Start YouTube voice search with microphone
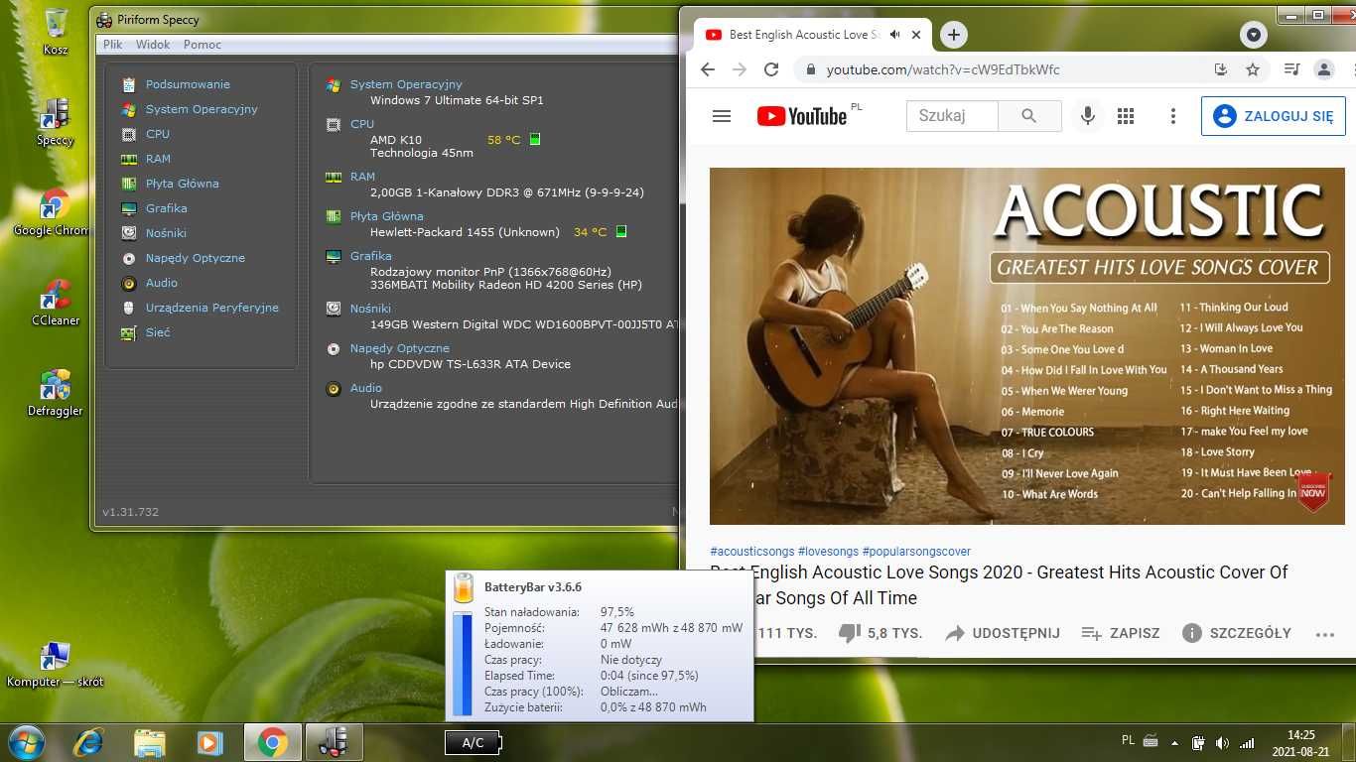 point(1088,116)
